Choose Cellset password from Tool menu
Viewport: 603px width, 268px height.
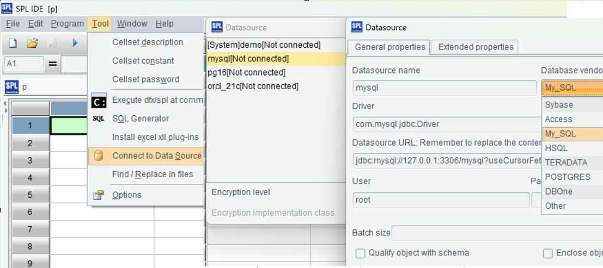(145, 79)
